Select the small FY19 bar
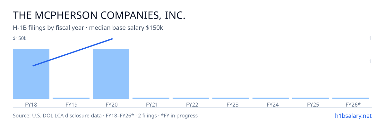This screenshot has width=385, height=128. pyautogui.click(x=71, y=98)
